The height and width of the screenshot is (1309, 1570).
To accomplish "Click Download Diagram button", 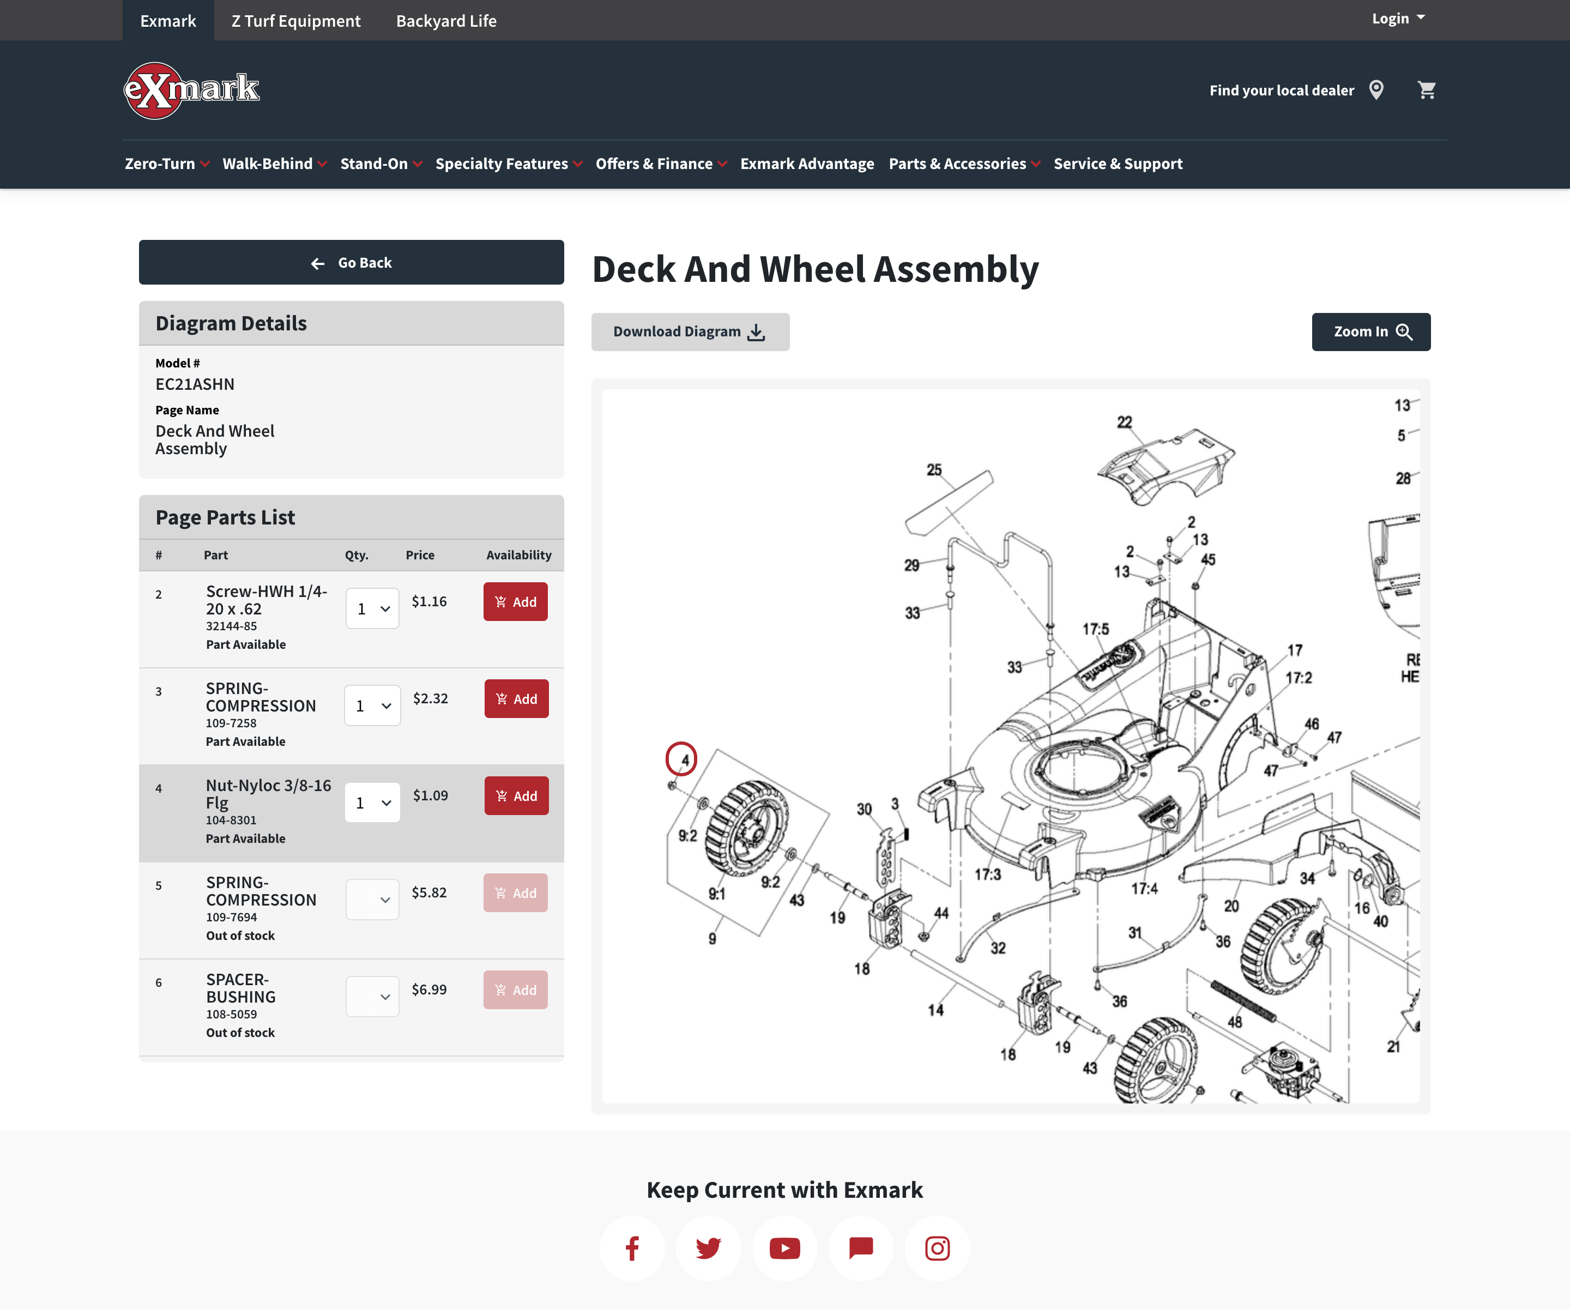I will pyautogui.click(x=690, y=332).
